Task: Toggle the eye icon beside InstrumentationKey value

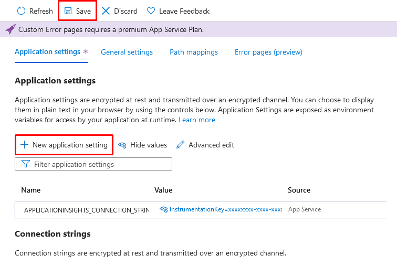Action: [x=163, y=209]
